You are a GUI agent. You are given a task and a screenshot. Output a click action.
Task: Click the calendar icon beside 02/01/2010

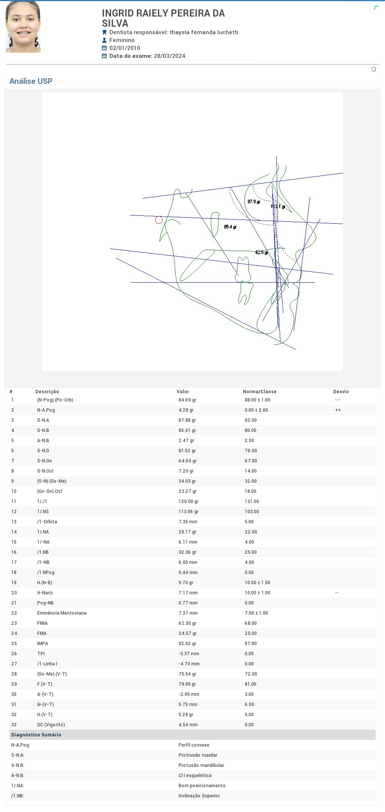(x=105, y=48)
